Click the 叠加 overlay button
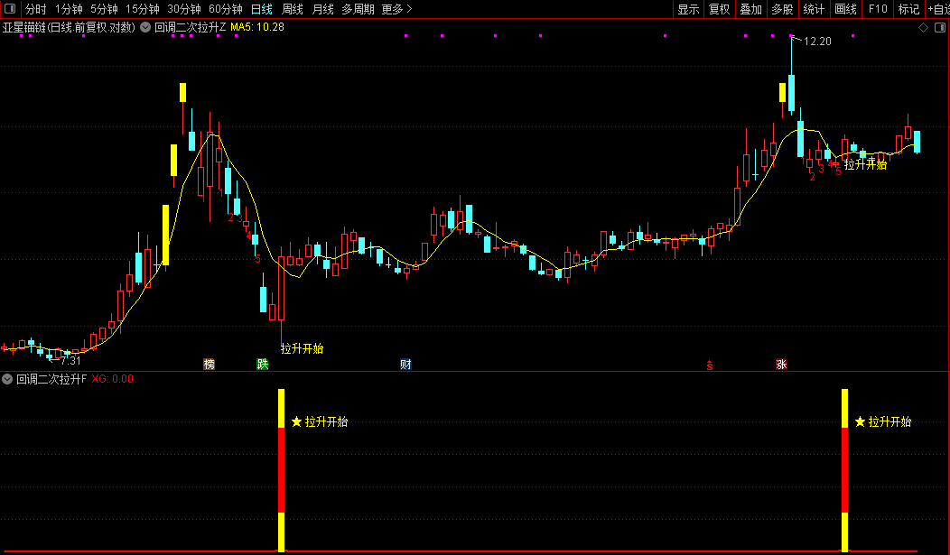Image resolution: width=950 pixels, height=555 pixels. (x=750, y=9)
